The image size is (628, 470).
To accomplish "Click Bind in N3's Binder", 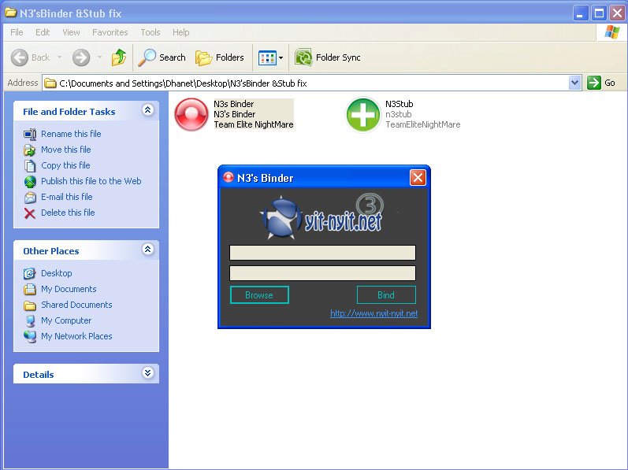I will (x=386, y=294).
